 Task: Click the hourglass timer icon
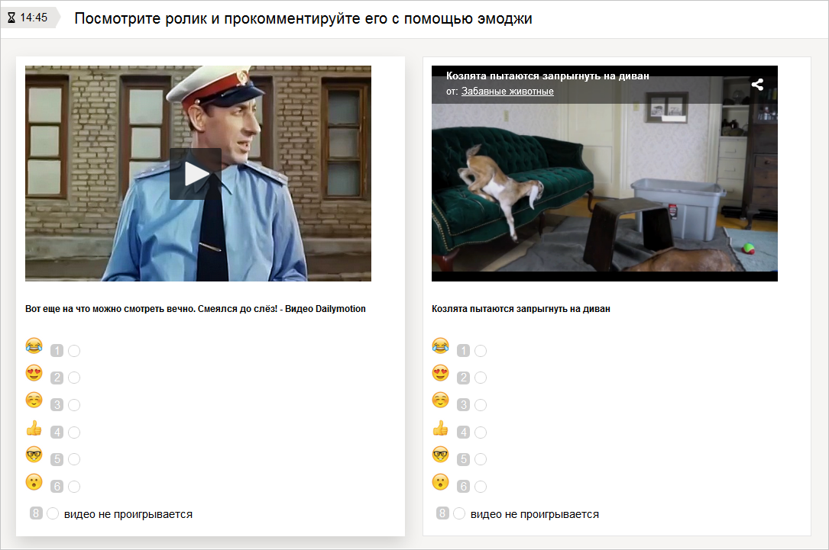click(x=11, y=18)
